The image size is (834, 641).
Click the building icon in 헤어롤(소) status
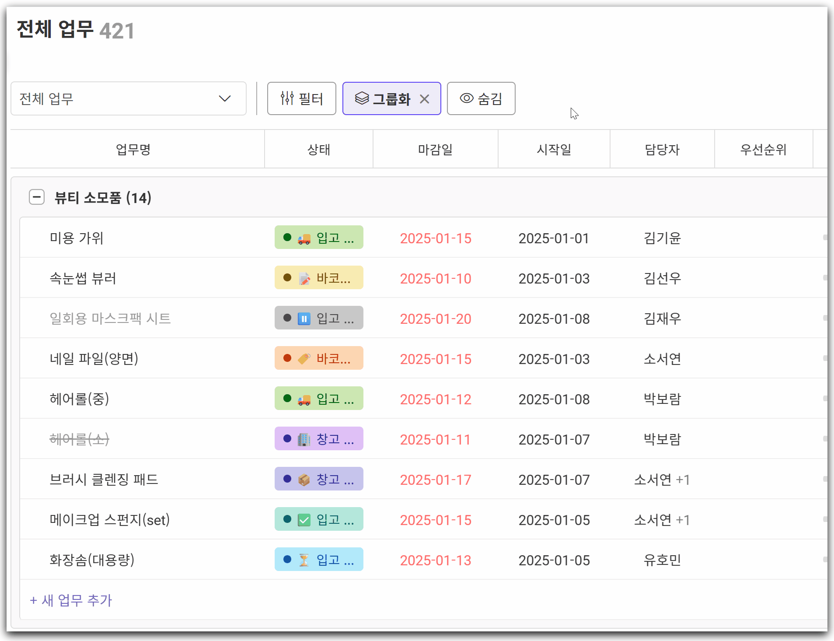coord(304,439)
